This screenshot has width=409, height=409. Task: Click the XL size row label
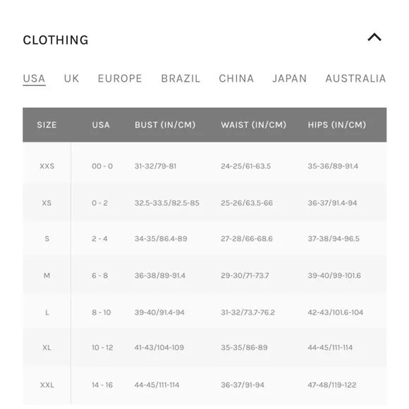click(47, 348)
